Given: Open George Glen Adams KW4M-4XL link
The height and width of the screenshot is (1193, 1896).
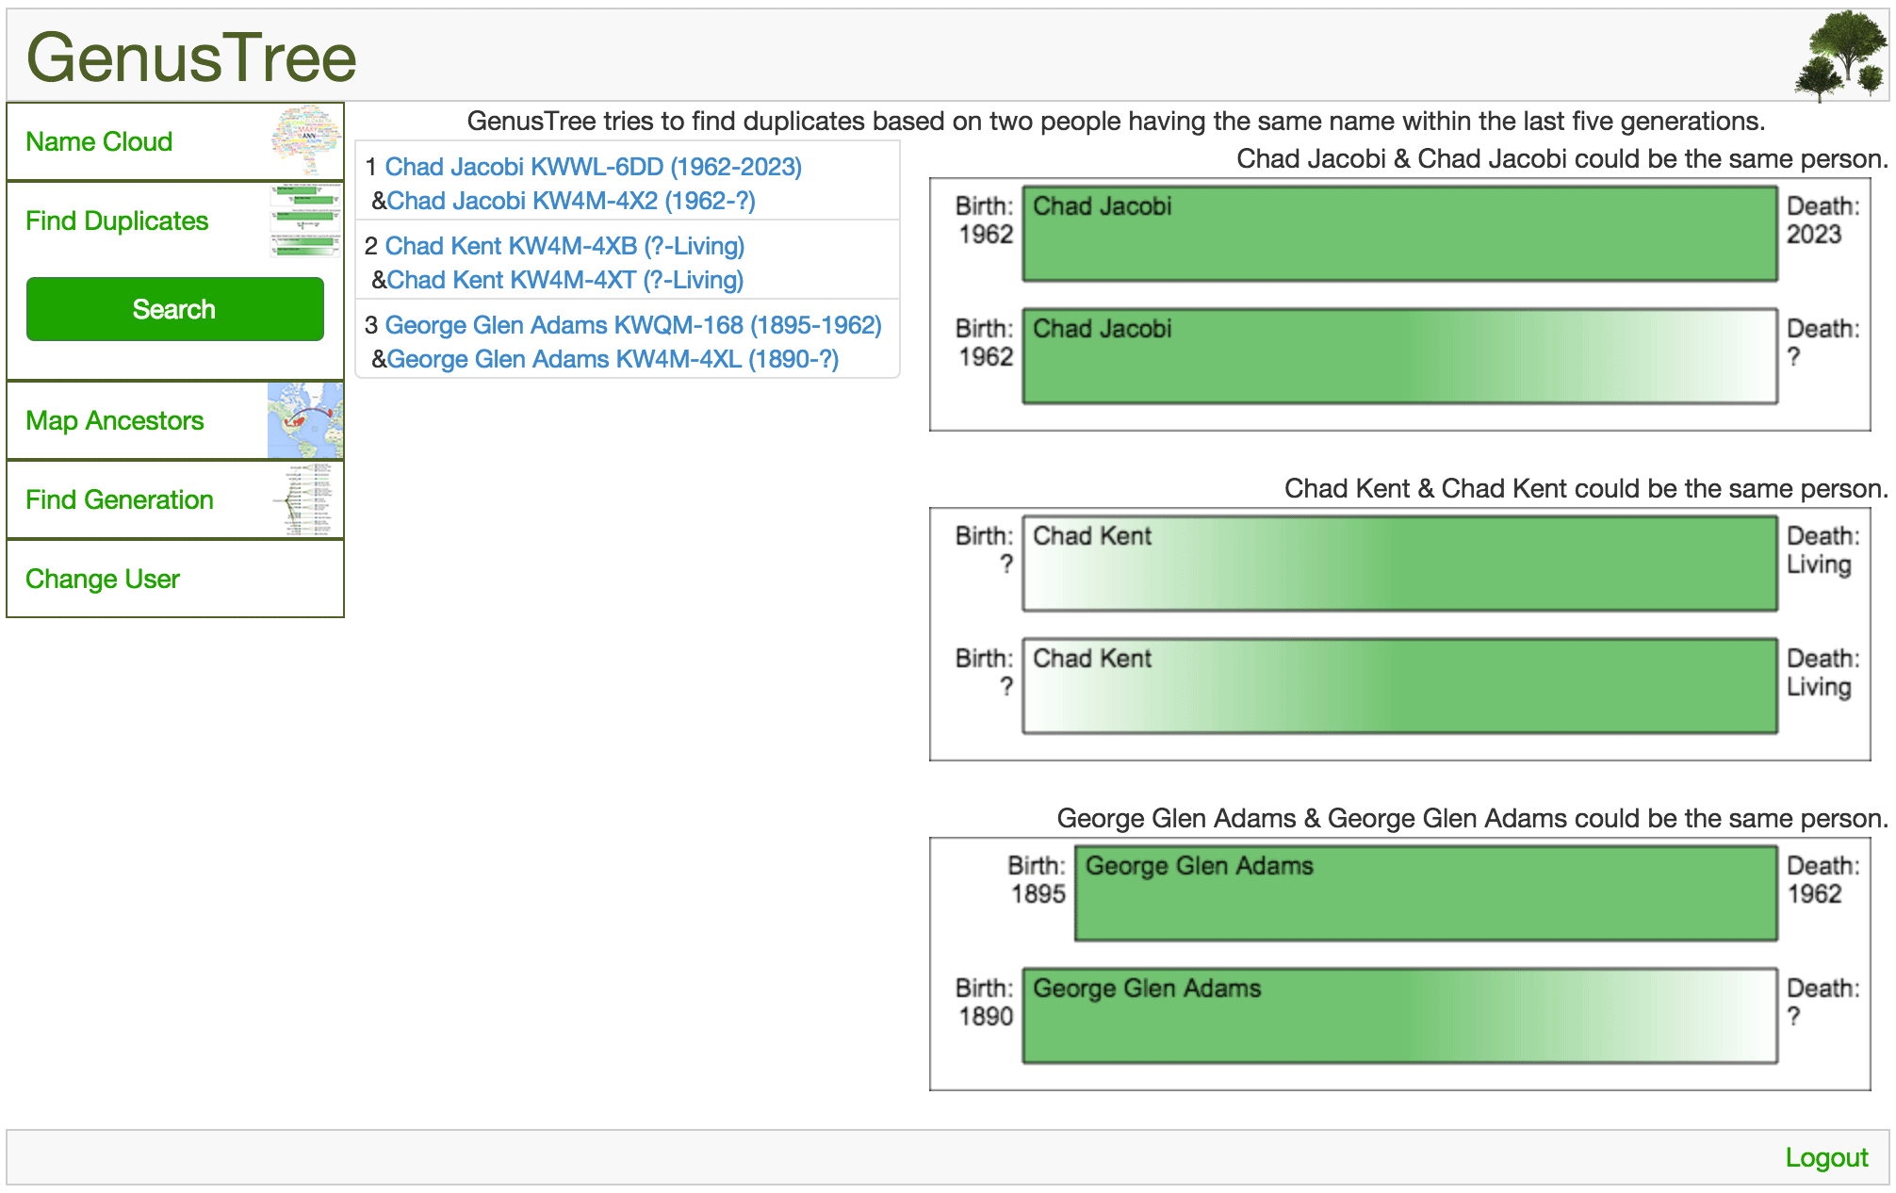Looking at the screenshot, I should tap(613, 359).
